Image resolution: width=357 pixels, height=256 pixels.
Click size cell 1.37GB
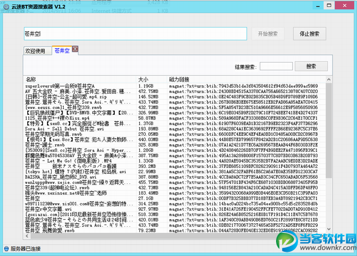146,123
